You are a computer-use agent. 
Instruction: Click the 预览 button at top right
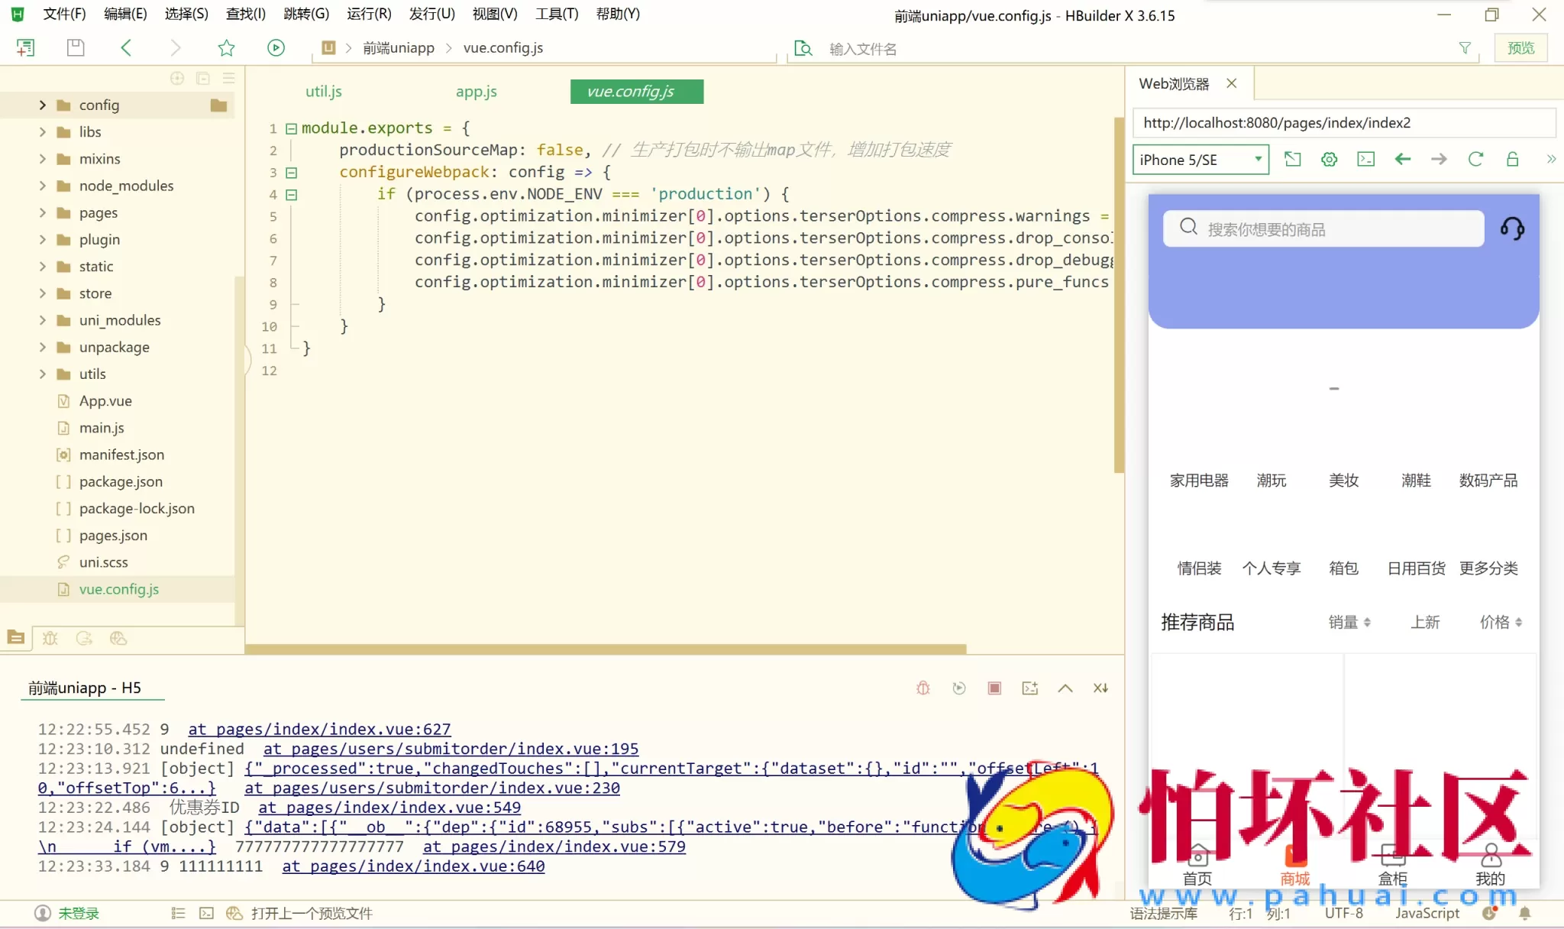point(1521,47)
